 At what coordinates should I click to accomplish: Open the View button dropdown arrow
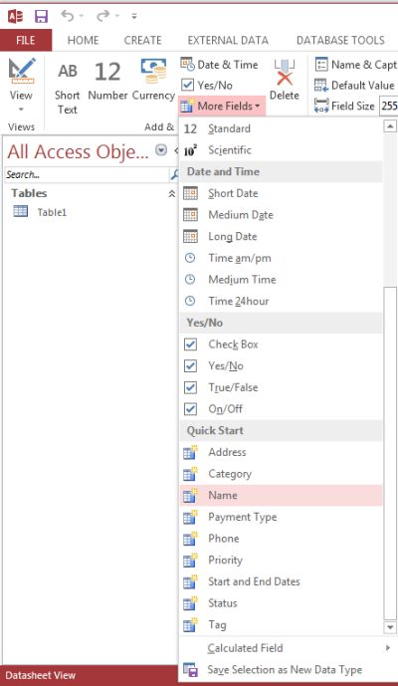point(21,109)
